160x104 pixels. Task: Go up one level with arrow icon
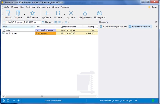(4, 22)
